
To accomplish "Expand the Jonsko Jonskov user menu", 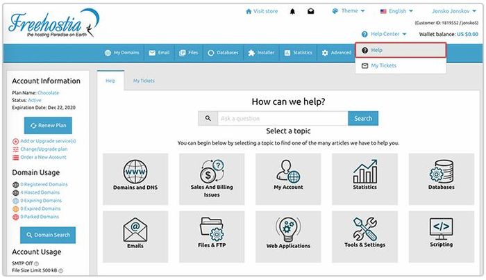I will [454, 11].
